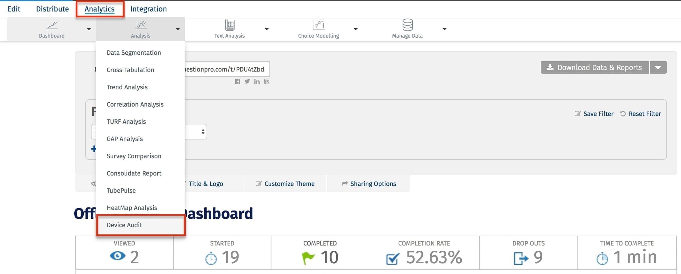This screenshot has height=274, width=681.
Task: Choose Device Audit from Analysis menu
Action: [124, 225]
